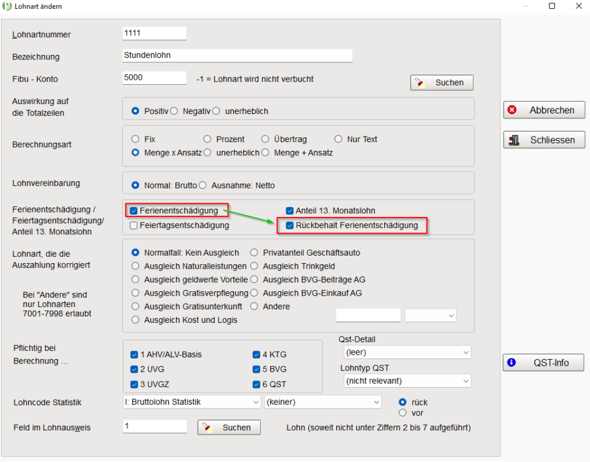Image resolution: width=590 pixels, height=462 pixels.
Task: Select Ausnahme: Netto radio button
Action: click(203, 185)
